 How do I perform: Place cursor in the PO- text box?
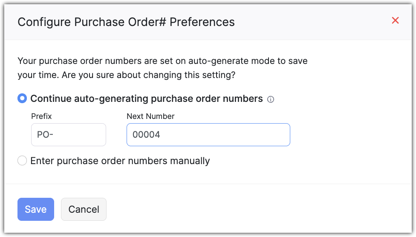pos(68,135)
